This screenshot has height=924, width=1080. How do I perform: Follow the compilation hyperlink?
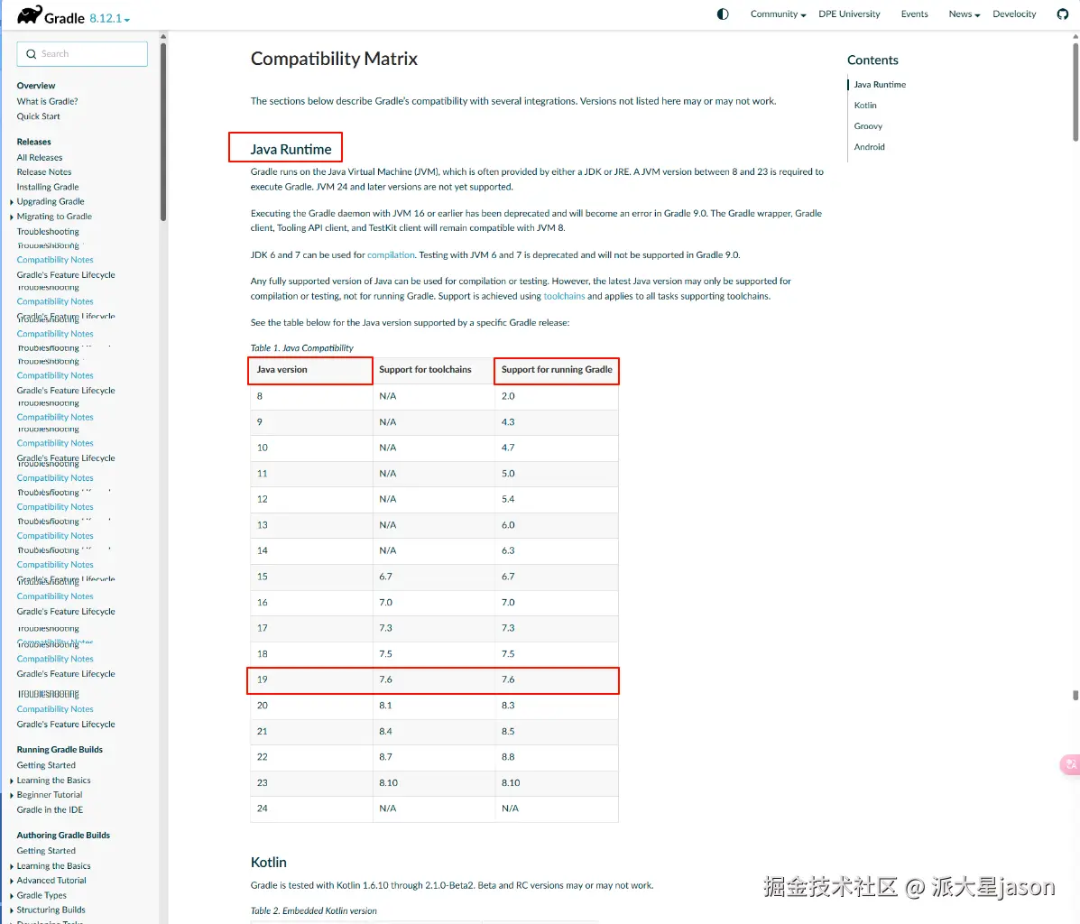pos(391,255)
